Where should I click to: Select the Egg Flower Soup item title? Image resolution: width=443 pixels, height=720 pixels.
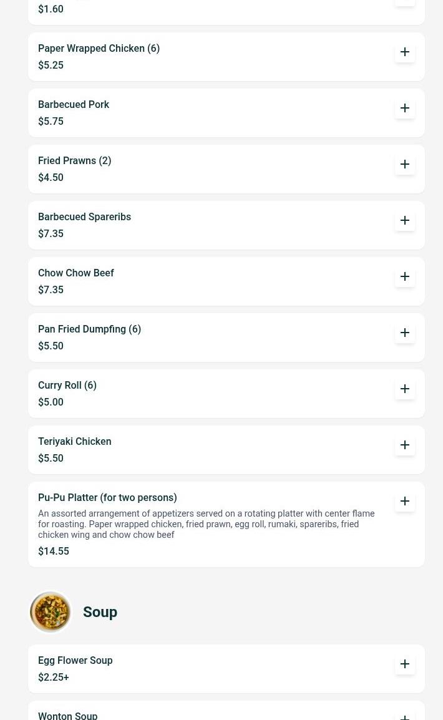(75, 661)
